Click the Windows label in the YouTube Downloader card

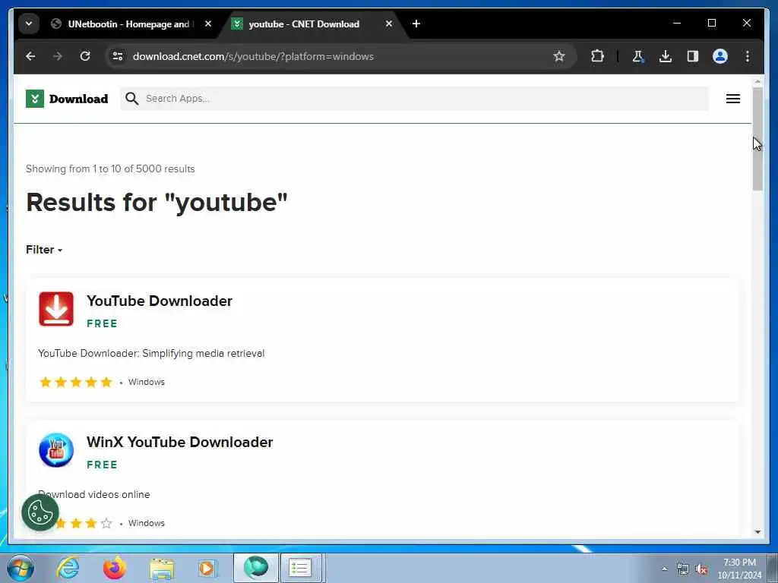coord(147,383)
